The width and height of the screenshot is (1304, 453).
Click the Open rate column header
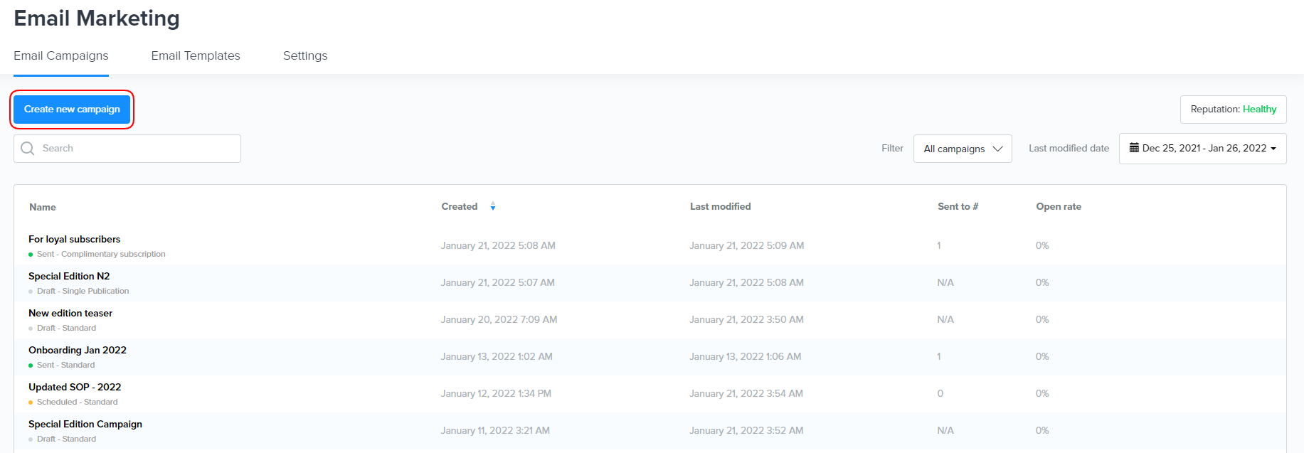(1058, 207)
